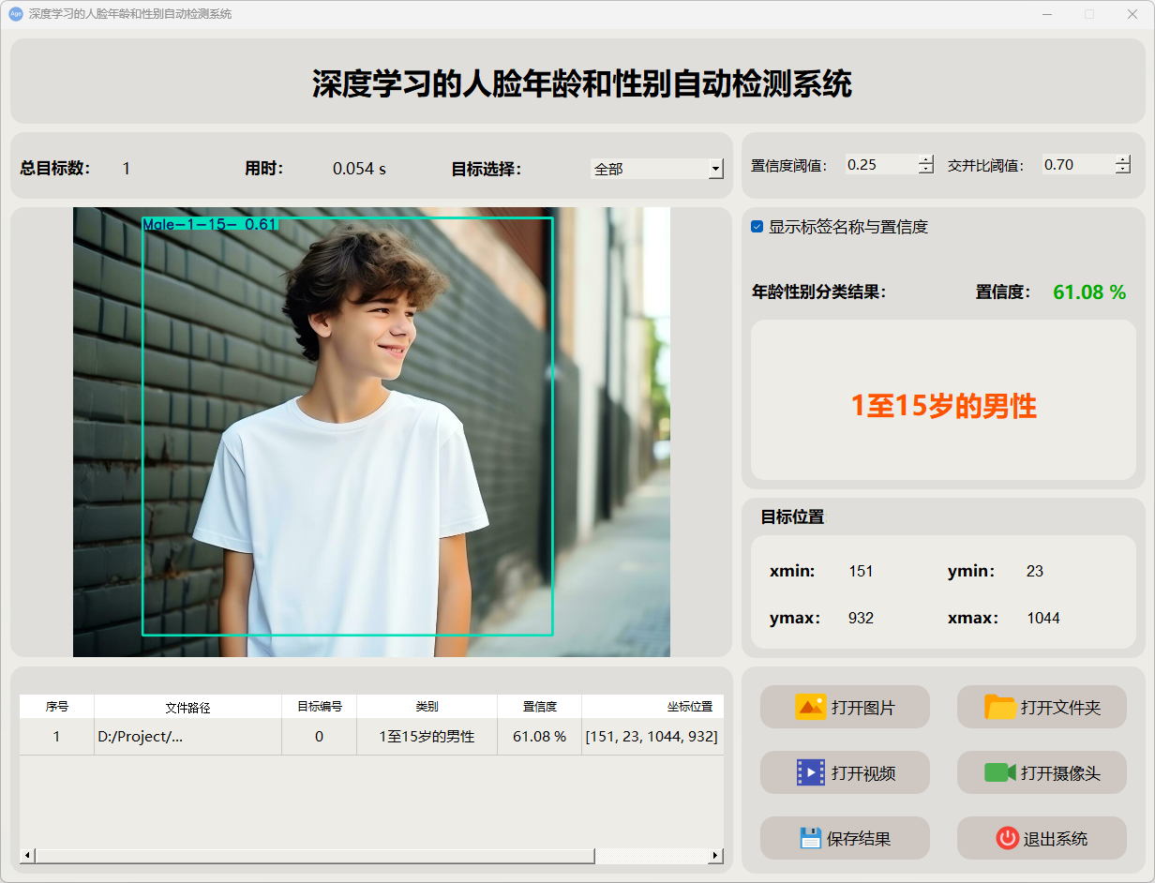This screenshot has height=883, width=1155.
Task: Click the table's horizontal scrollbar left arrow
Action: (26, 855)
